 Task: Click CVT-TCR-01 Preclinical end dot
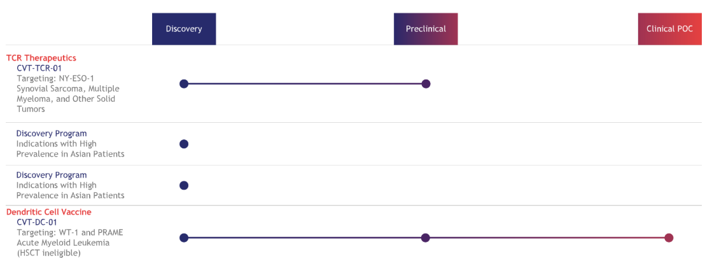click(426, 83)
